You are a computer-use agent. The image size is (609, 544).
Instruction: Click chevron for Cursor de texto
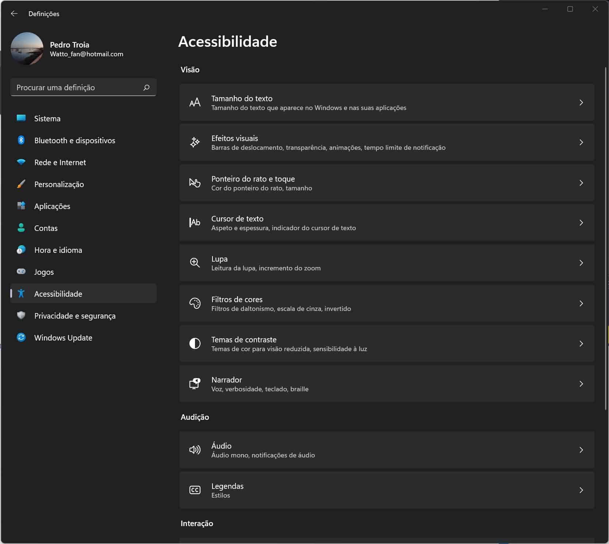tap(581, 223)
